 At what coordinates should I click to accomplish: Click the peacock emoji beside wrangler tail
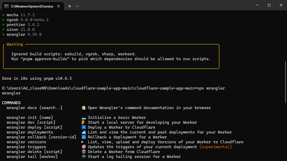pyautogui.click(x=84, y=156)
